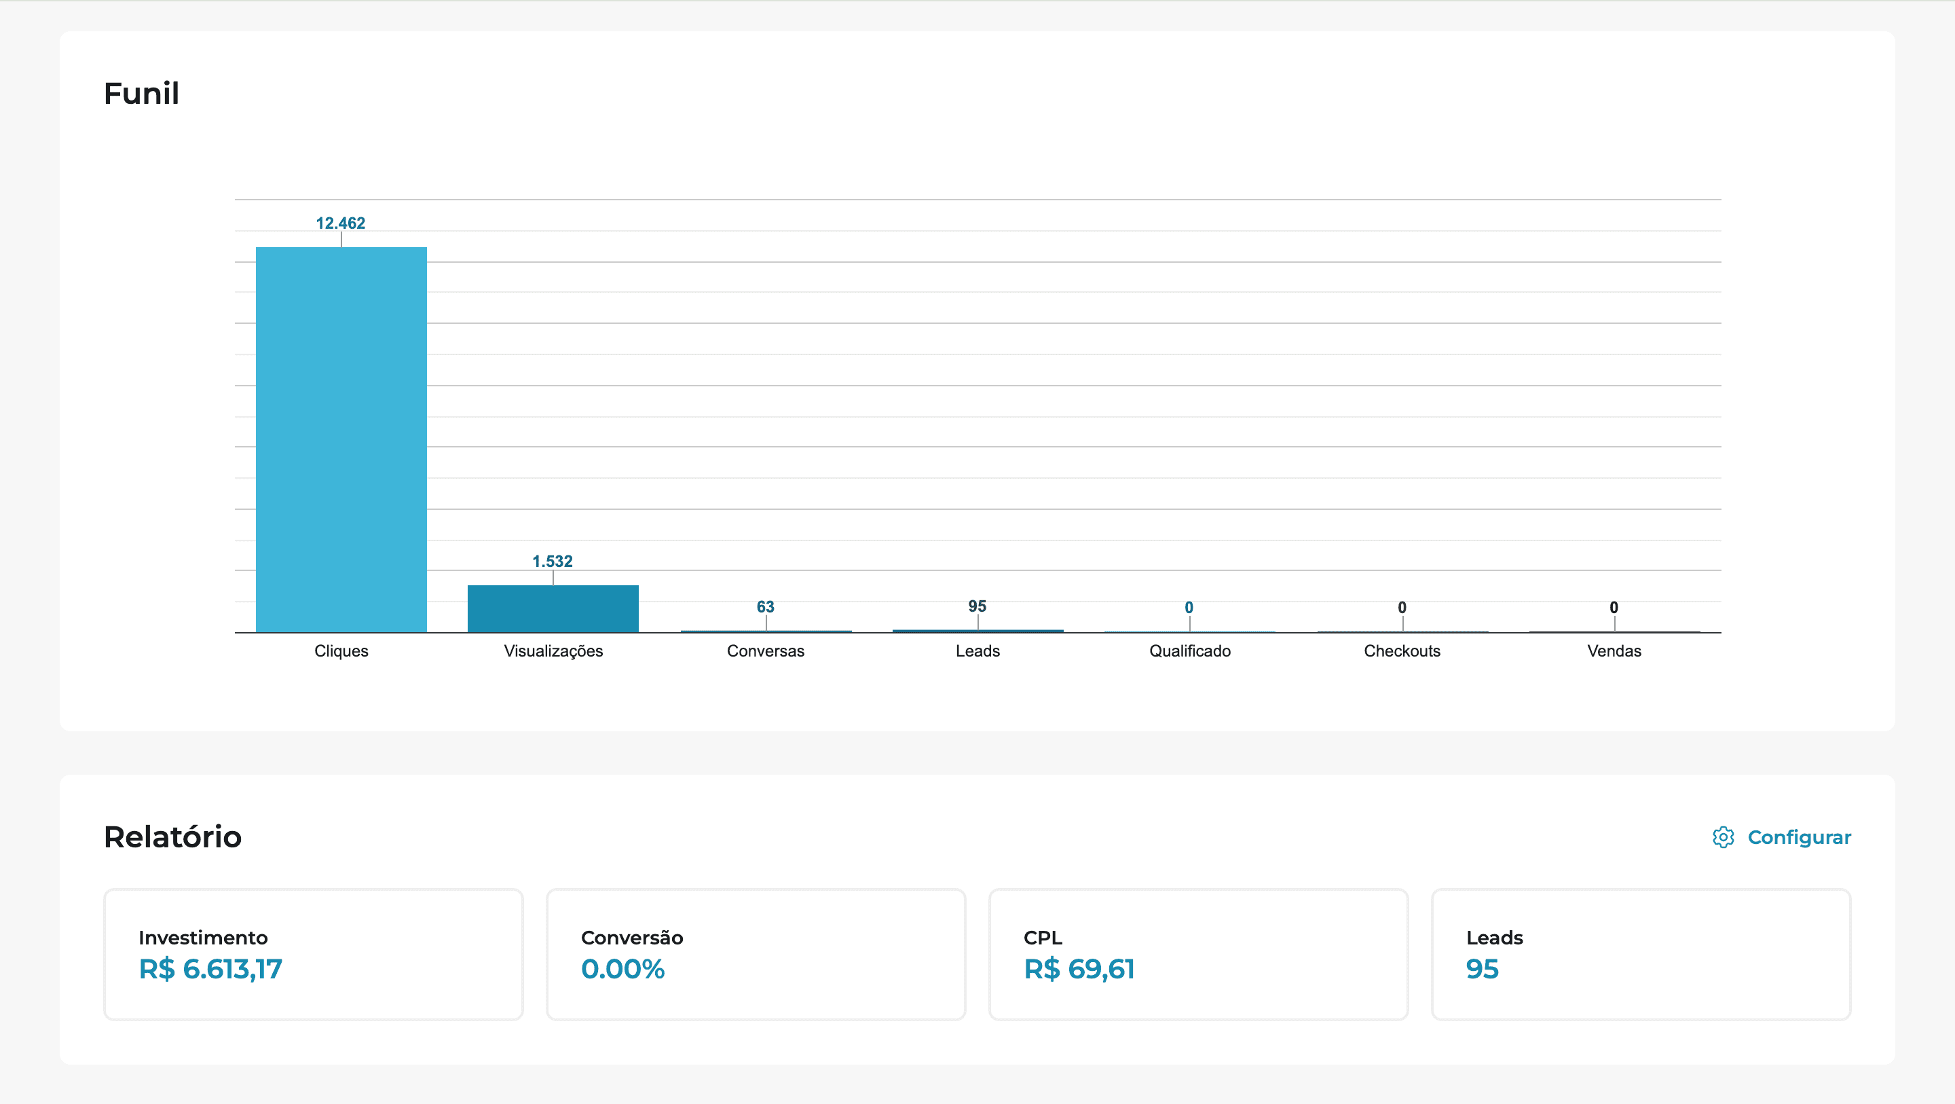Click the 1.532 data label
Viewport: 1955px width, 1104px height.
pyautogui.click(x=552, y=561)
